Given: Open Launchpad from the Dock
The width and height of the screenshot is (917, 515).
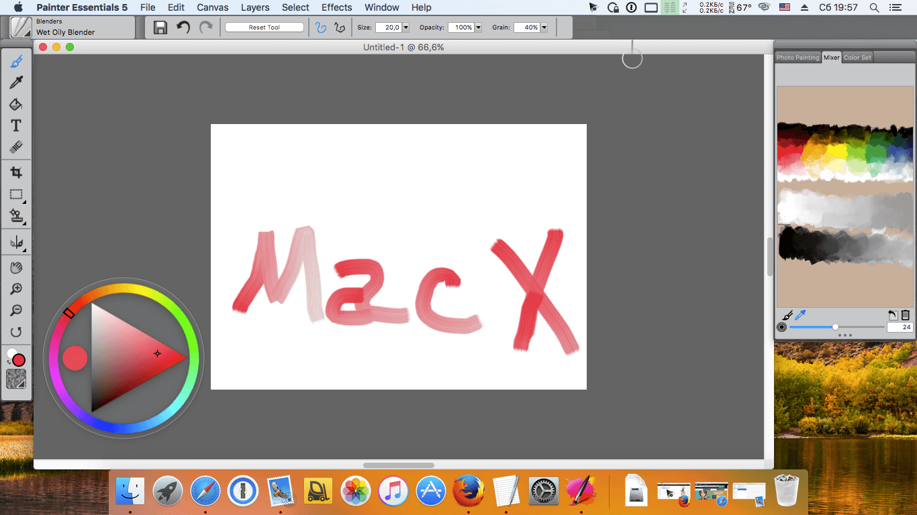Looking at the screenshot, I should 168,492.
